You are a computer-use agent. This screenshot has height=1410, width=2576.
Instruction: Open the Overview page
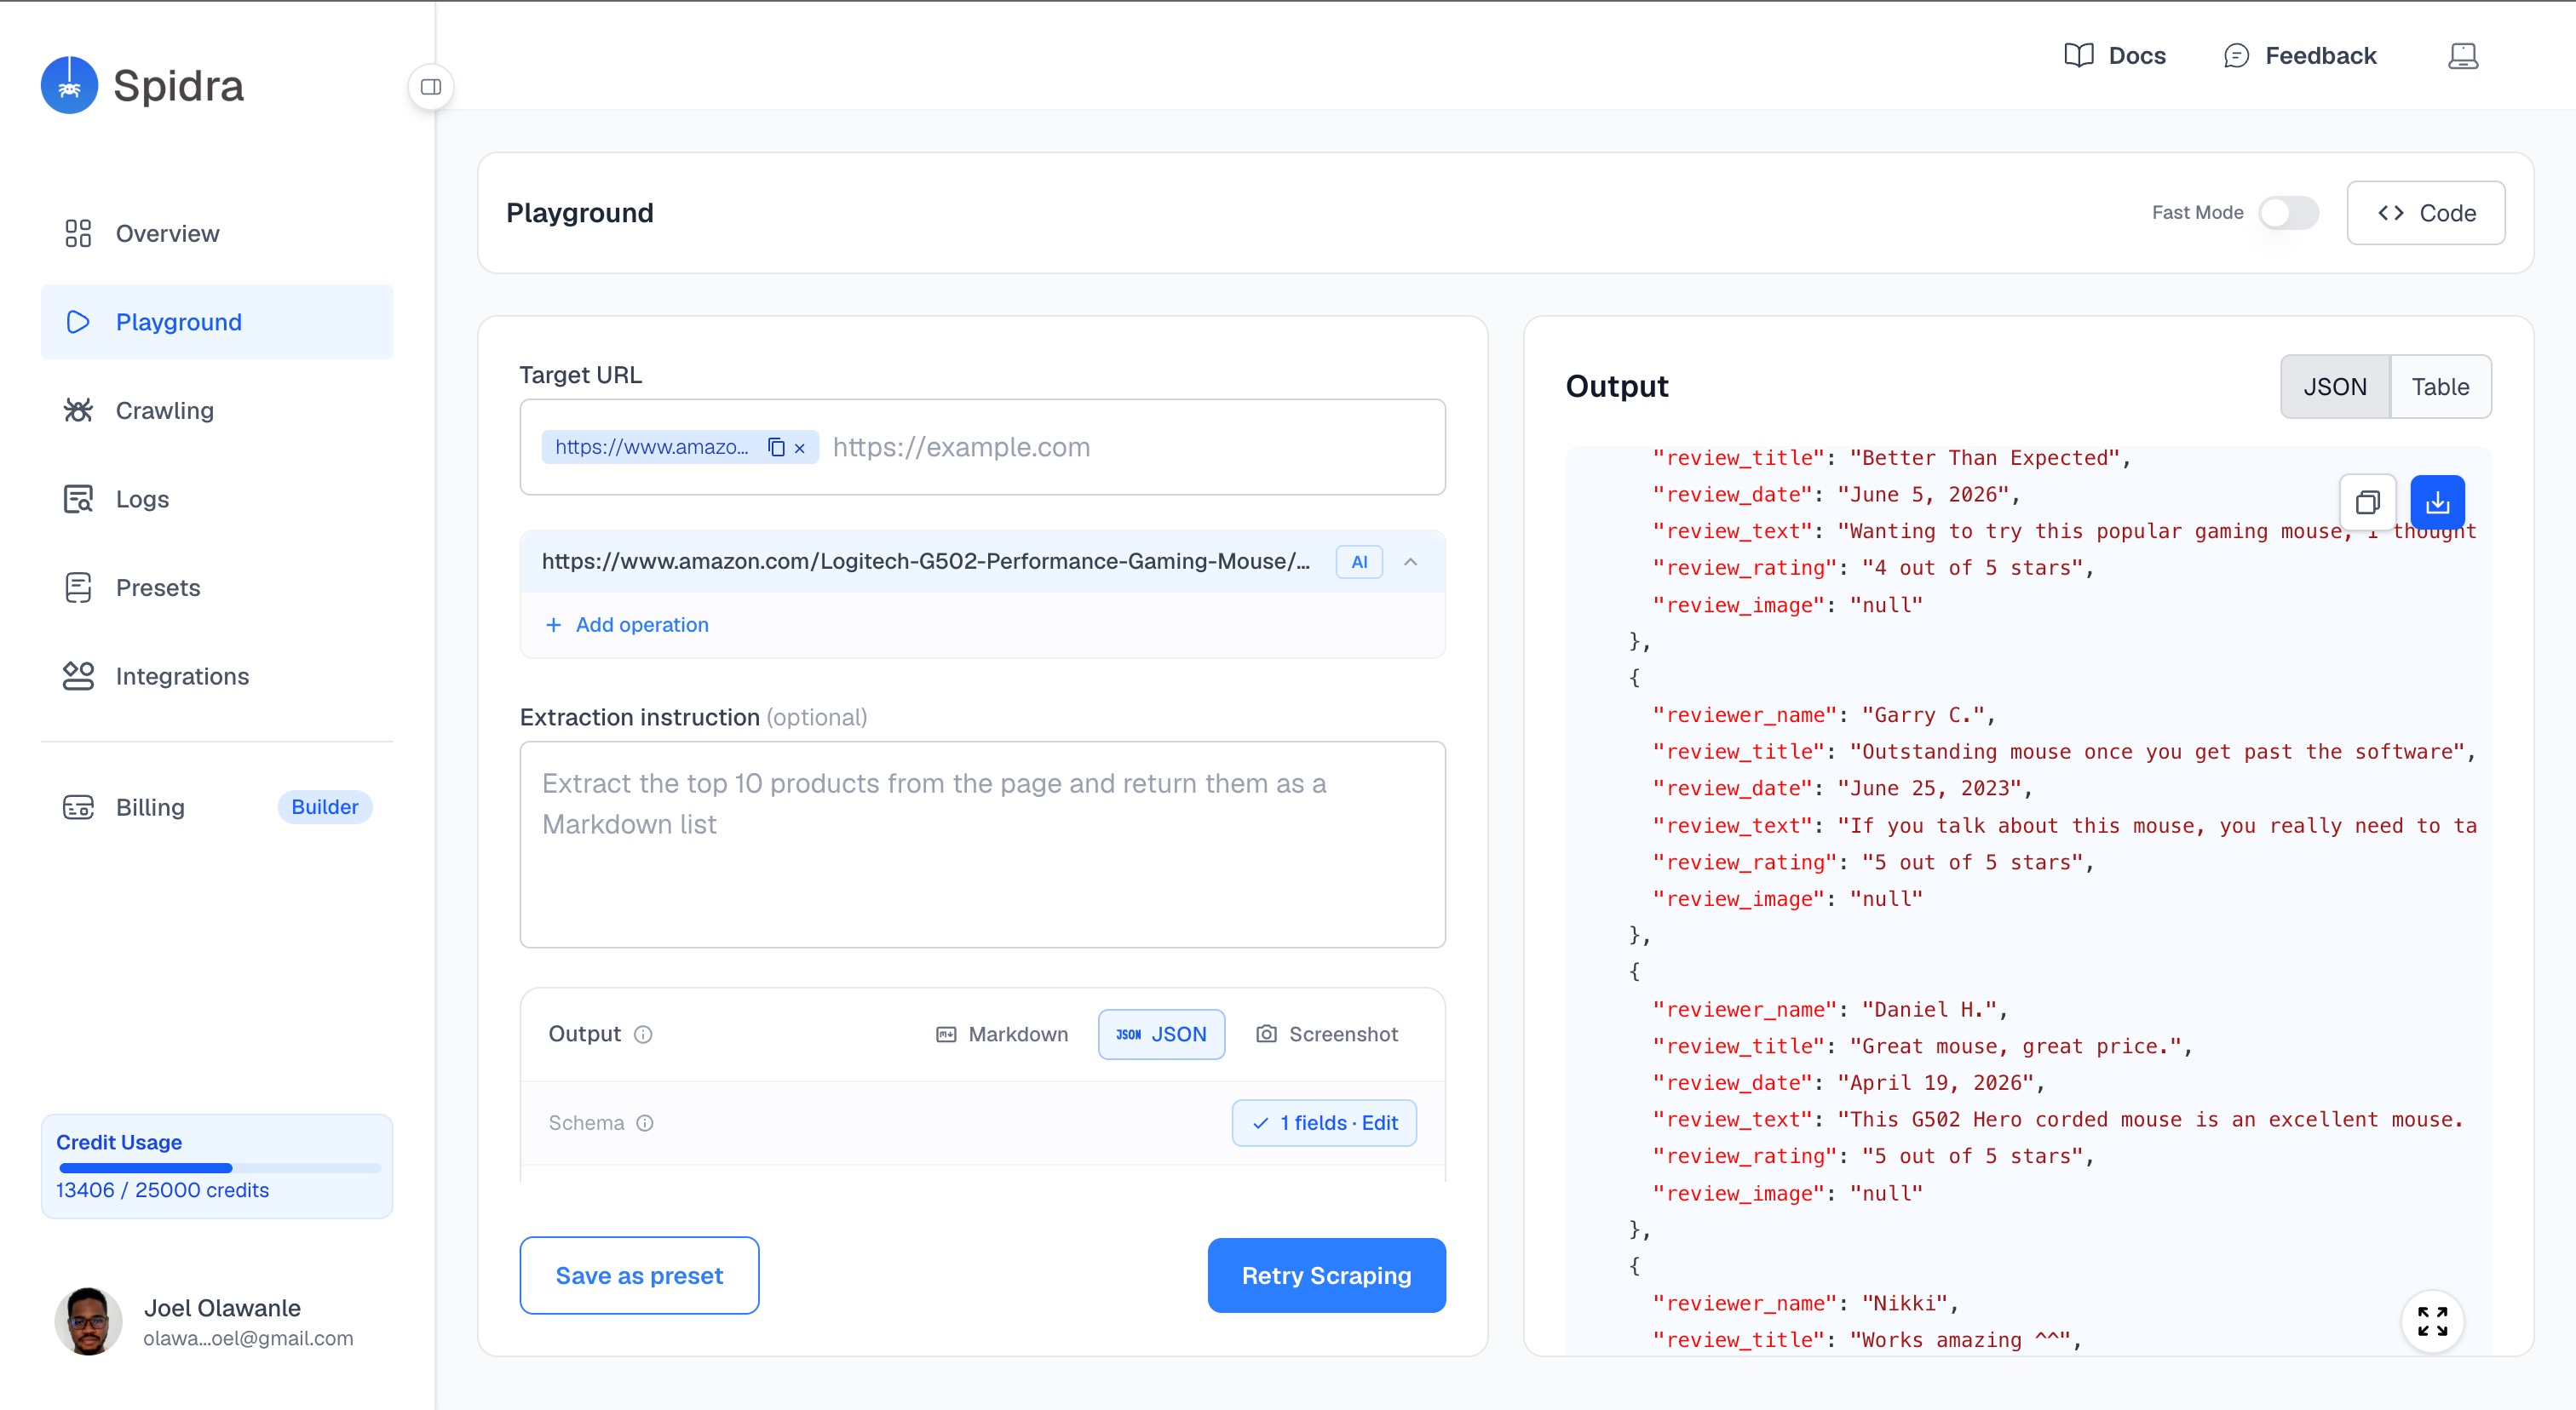click(x=217, y=234)
